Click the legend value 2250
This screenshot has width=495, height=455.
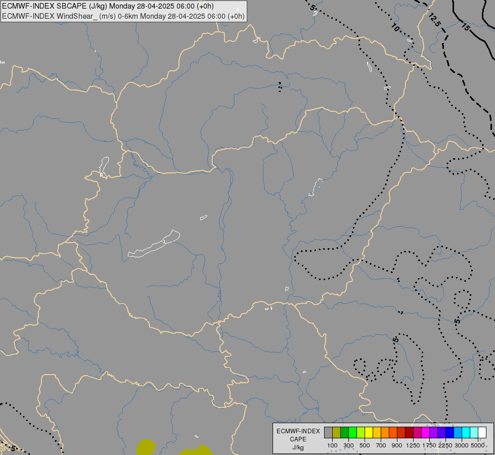[x=445, y=445]
